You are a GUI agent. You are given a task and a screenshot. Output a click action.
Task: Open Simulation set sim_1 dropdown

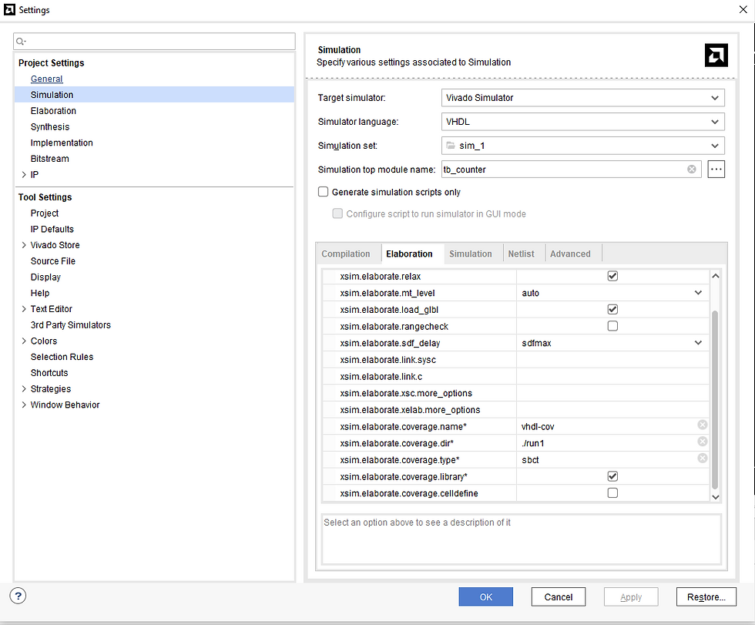582,146
